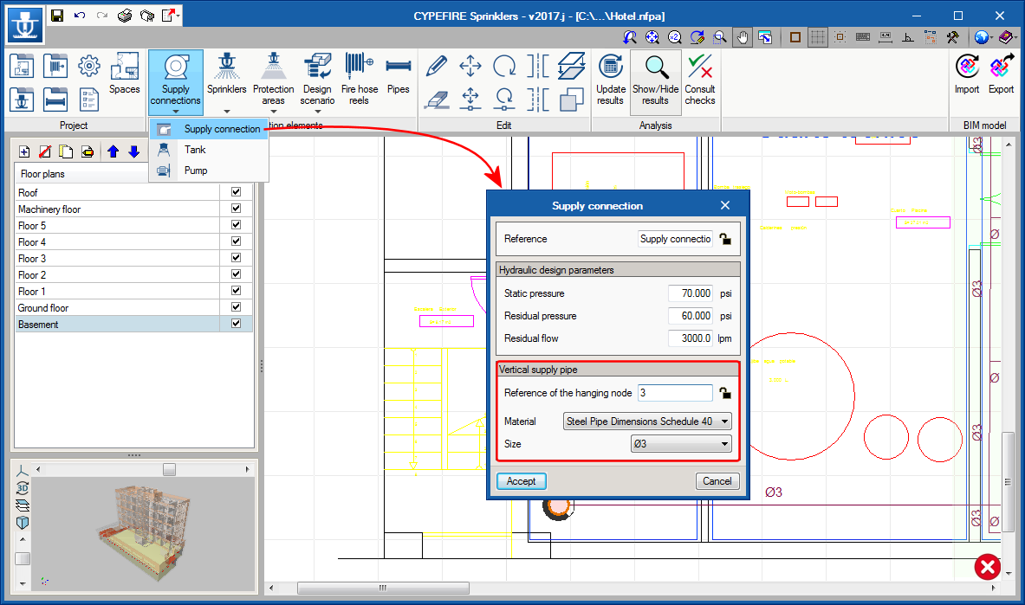1025x605 pixels.
Task: Click the Static pressure input field
Action: (x=691, y=293)
